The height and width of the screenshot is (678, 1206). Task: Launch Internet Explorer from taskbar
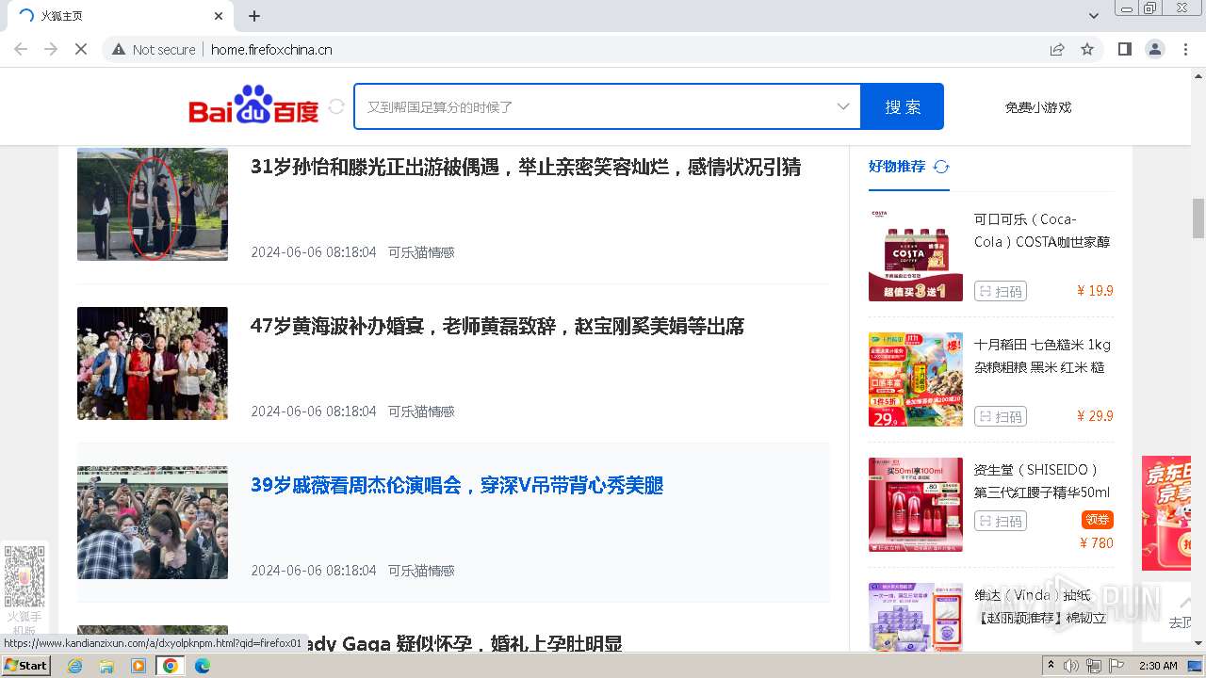(75, 666)
